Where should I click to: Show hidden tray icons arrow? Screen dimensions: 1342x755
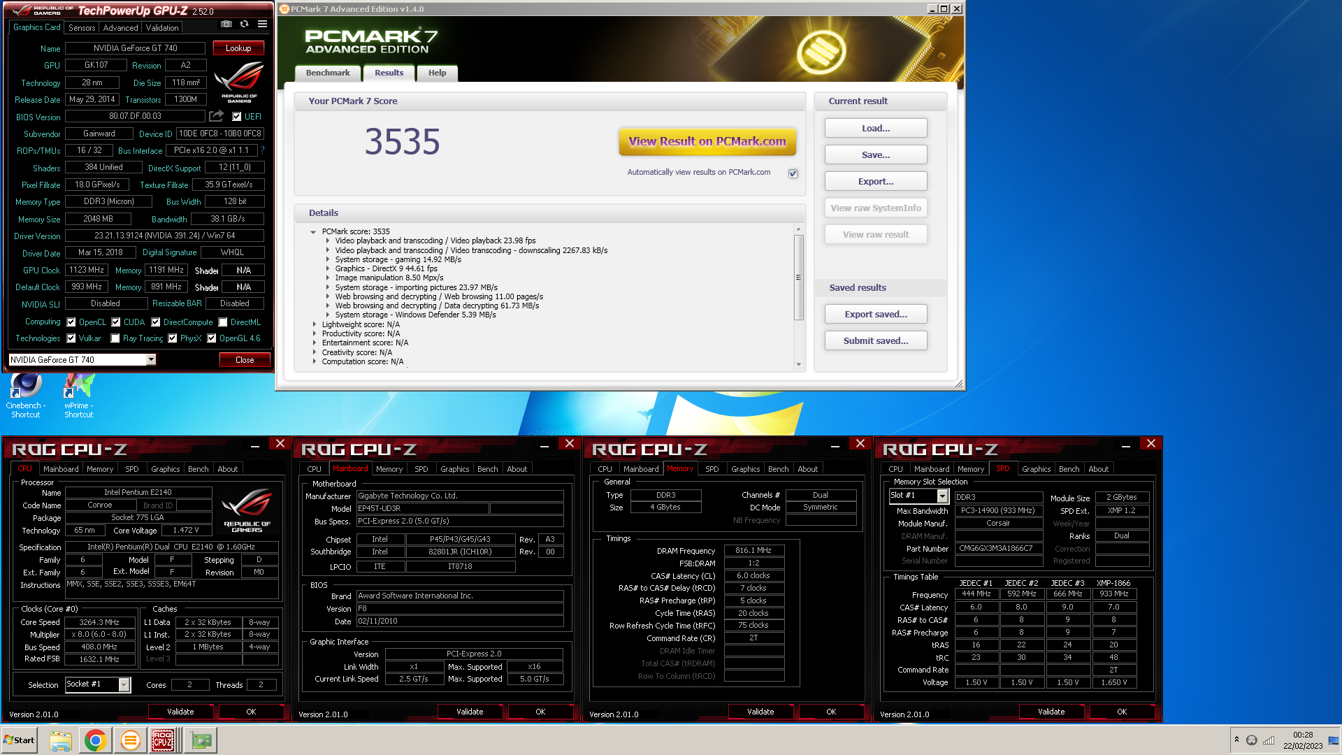[x=1236, y=740]
